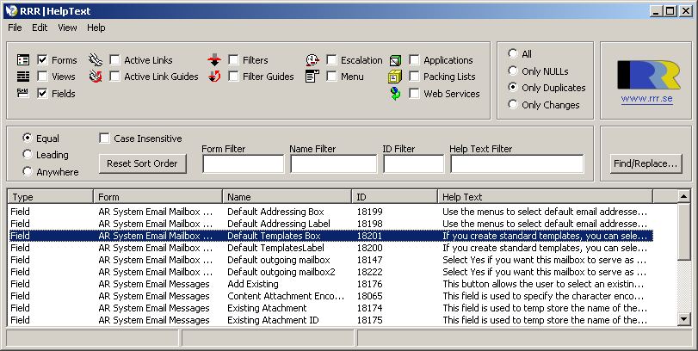Uncheck the Forms checkbox
The image size is (698, 351).
tap(42, 60)
